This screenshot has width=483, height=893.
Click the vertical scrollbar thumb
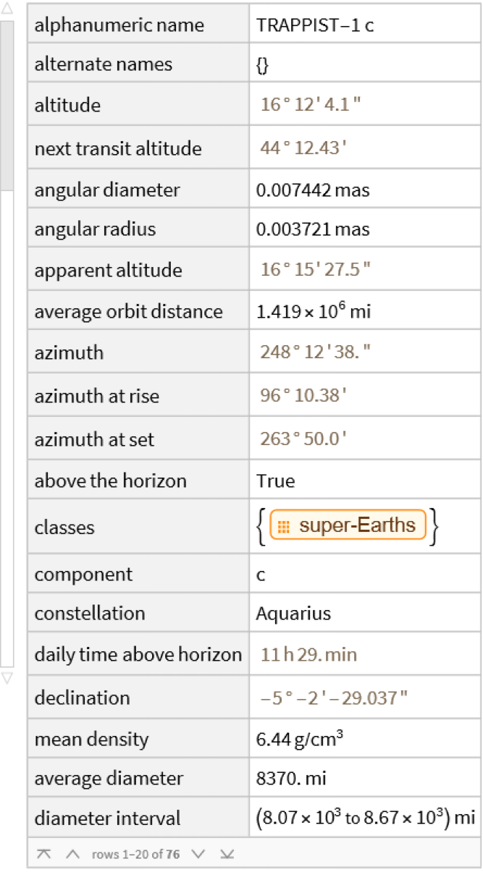pos(7,105)
